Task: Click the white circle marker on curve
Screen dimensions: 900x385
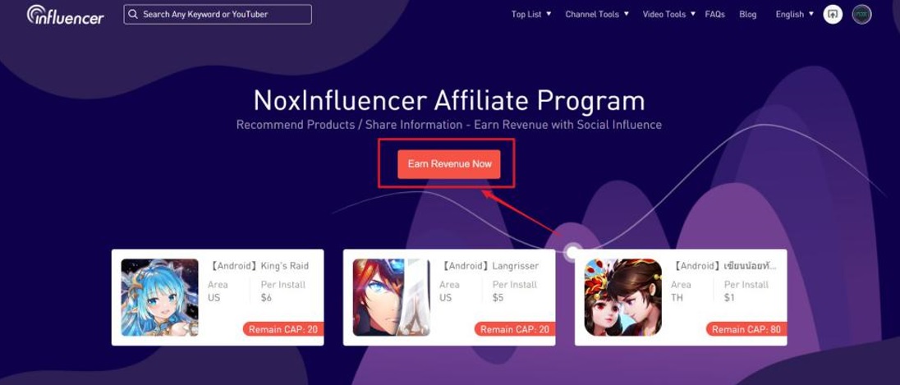Action: coord(572,252)
